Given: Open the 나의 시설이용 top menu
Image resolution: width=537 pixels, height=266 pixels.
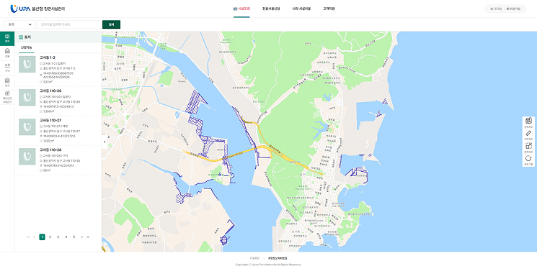Looking at the screenshot, I should coord(301,9).
